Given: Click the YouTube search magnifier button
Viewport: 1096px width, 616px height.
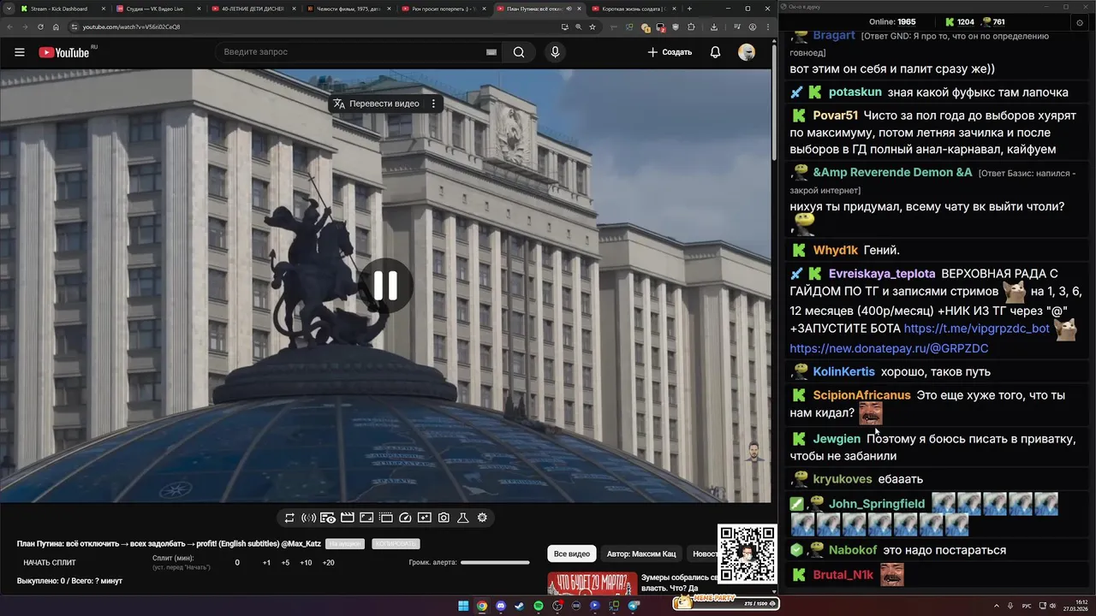Looking at the screenshot, I should point(519,52).
